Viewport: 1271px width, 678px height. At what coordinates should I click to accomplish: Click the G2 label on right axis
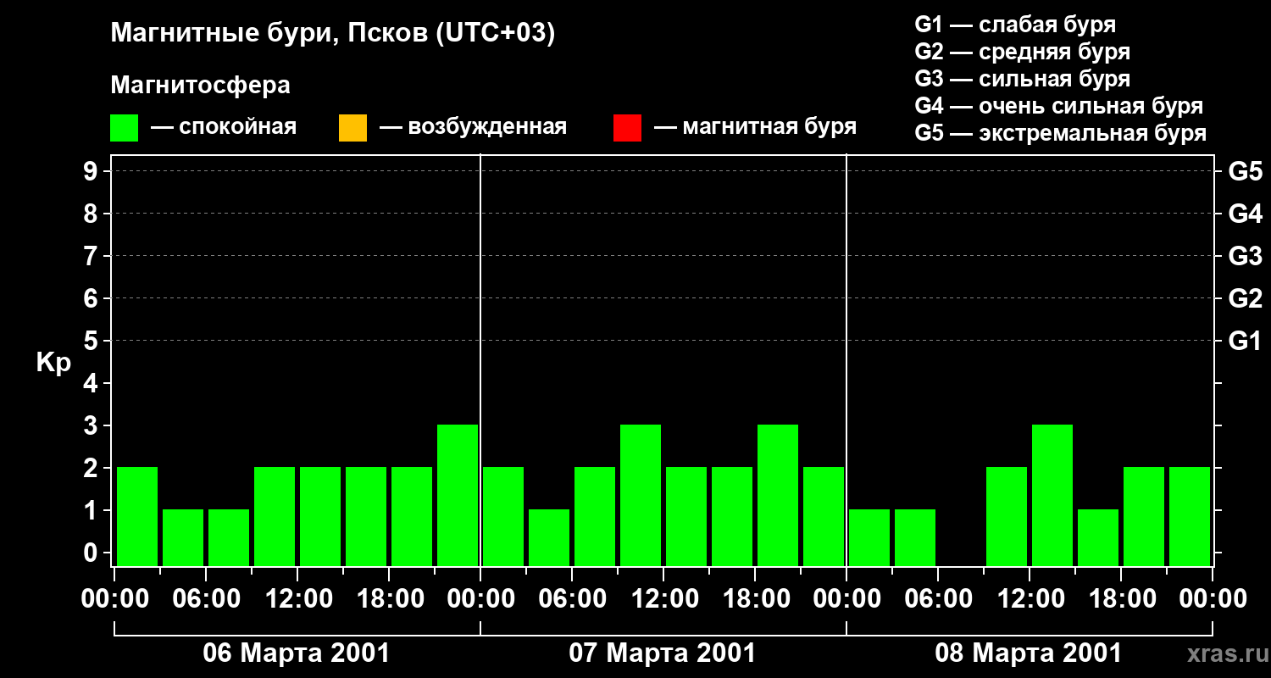tap(1246, 298)
